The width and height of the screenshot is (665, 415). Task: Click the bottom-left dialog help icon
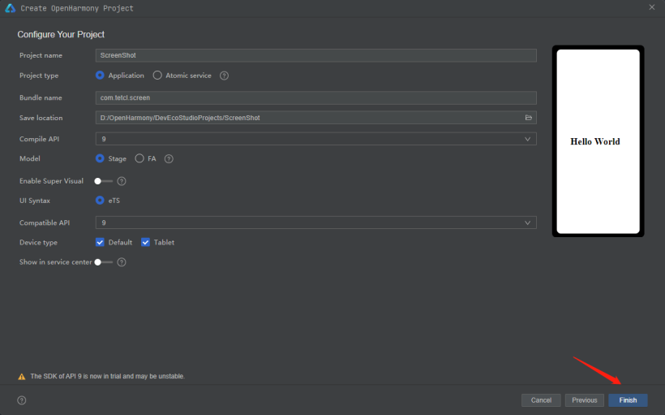pos(22,400)
